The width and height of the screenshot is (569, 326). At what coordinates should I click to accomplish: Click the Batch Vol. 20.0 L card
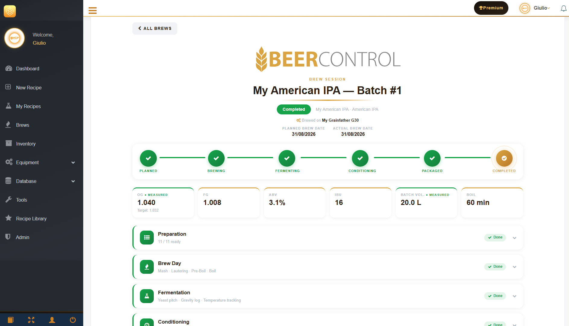426,203
